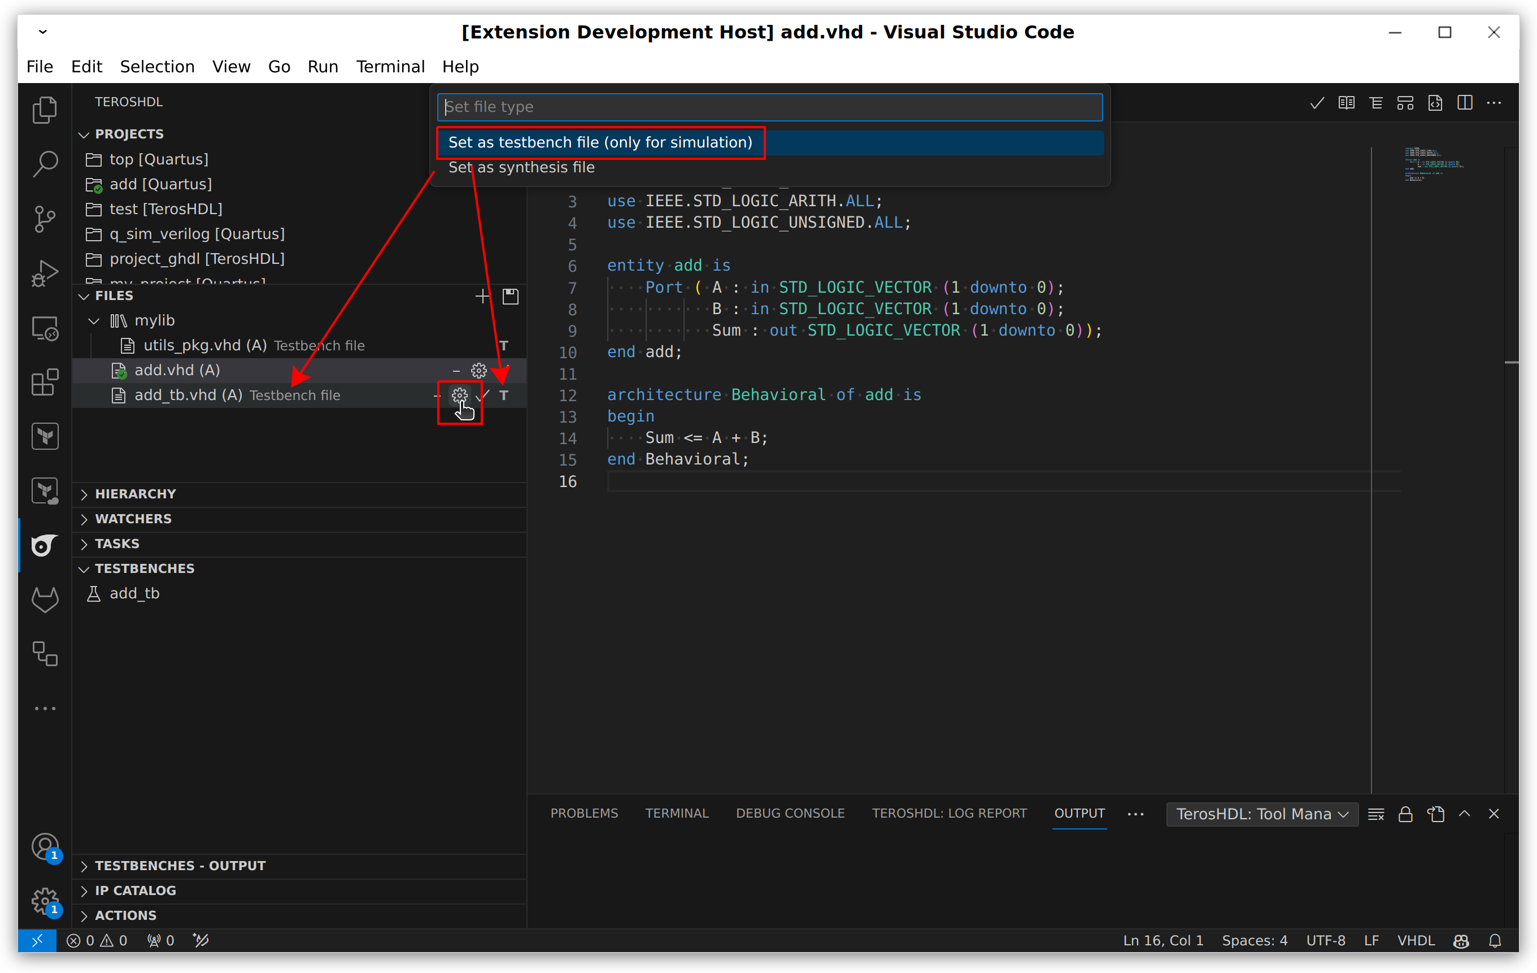Click errors and warnings count in status bar
The height and width of the screenshot is (973, 1537).
tap(97, 940)
